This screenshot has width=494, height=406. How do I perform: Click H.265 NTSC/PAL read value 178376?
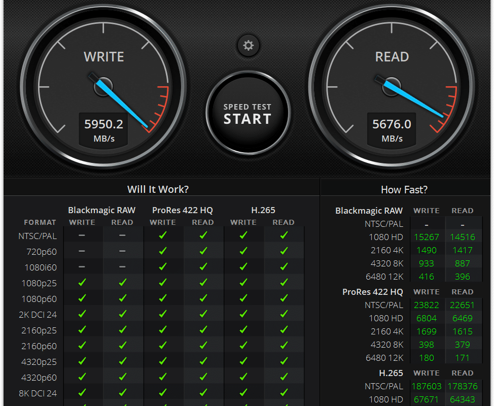coord(462,386)
